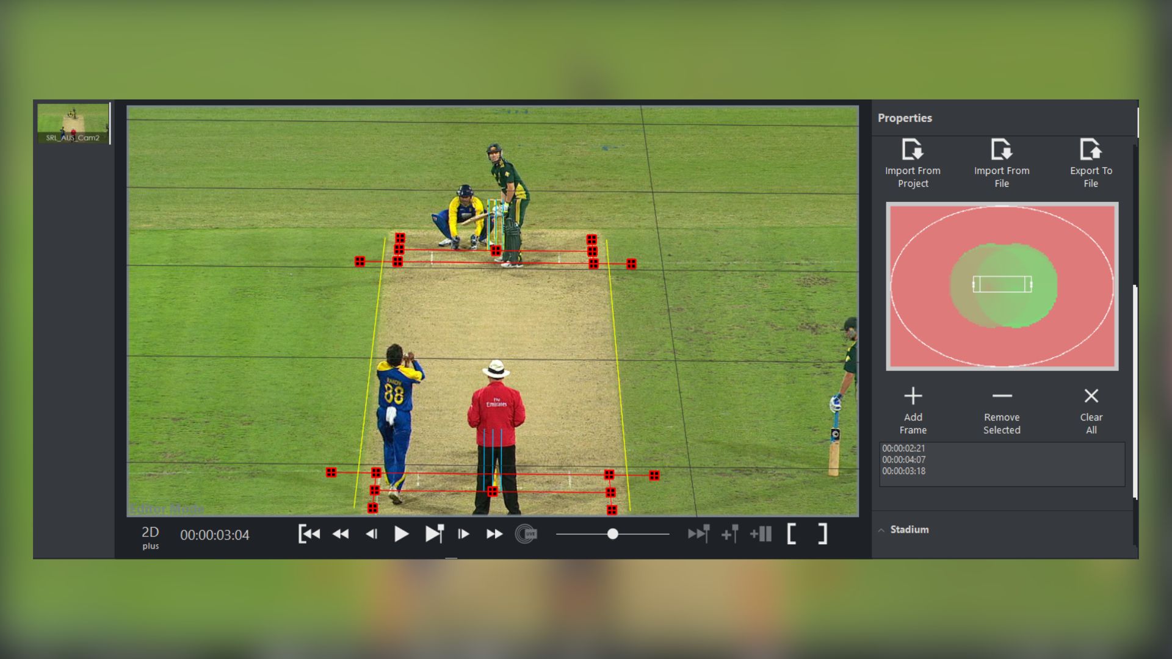Select timestamp 00:00:04:07 in the list
This screenshot has height=659, width=1172.
point(905,459)
